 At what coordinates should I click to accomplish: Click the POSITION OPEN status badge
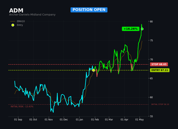click(x=89, y=10)
